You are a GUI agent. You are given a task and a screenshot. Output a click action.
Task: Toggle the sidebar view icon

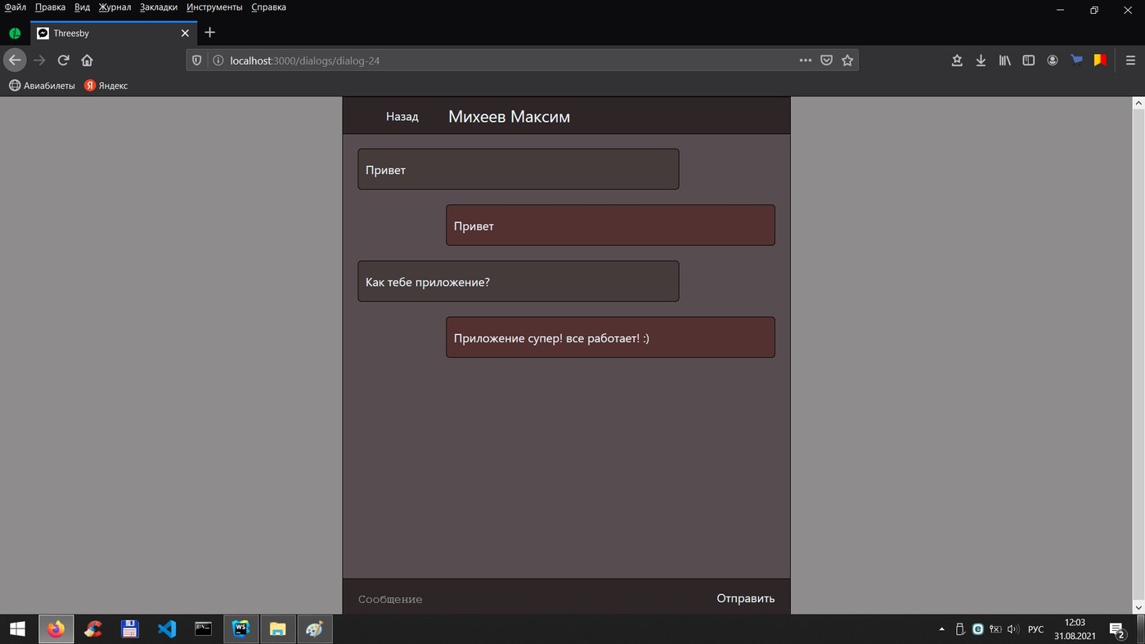[1029, 60]
